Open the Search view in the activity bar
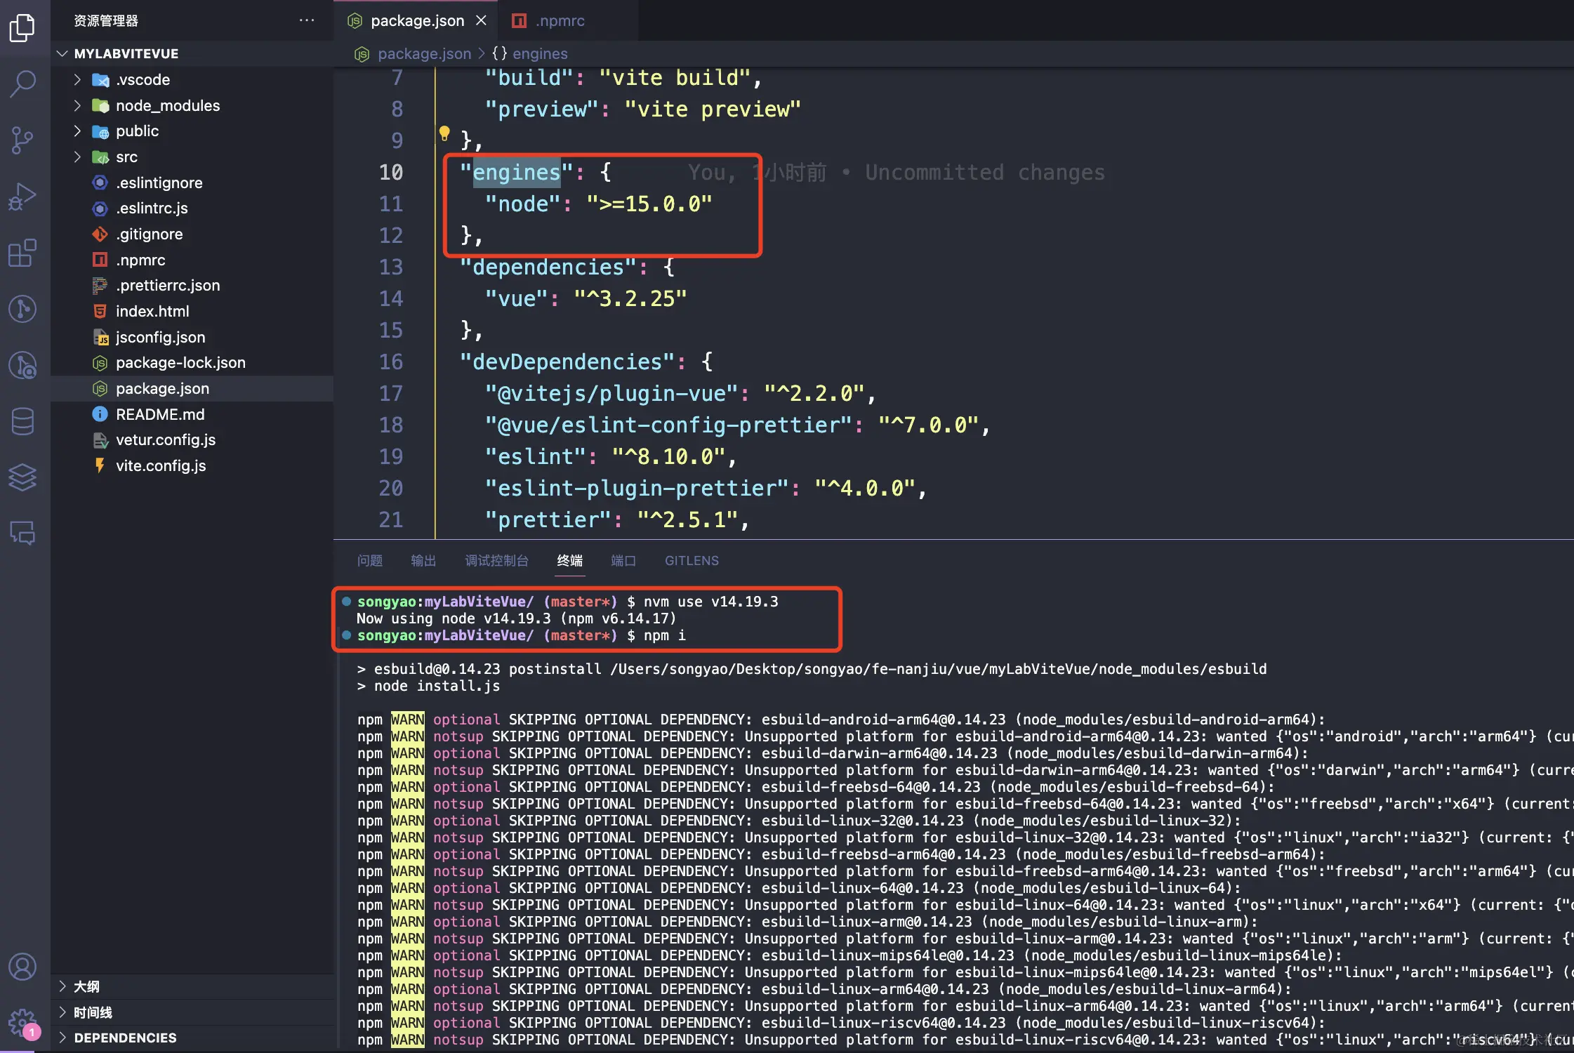 (23, 84)
